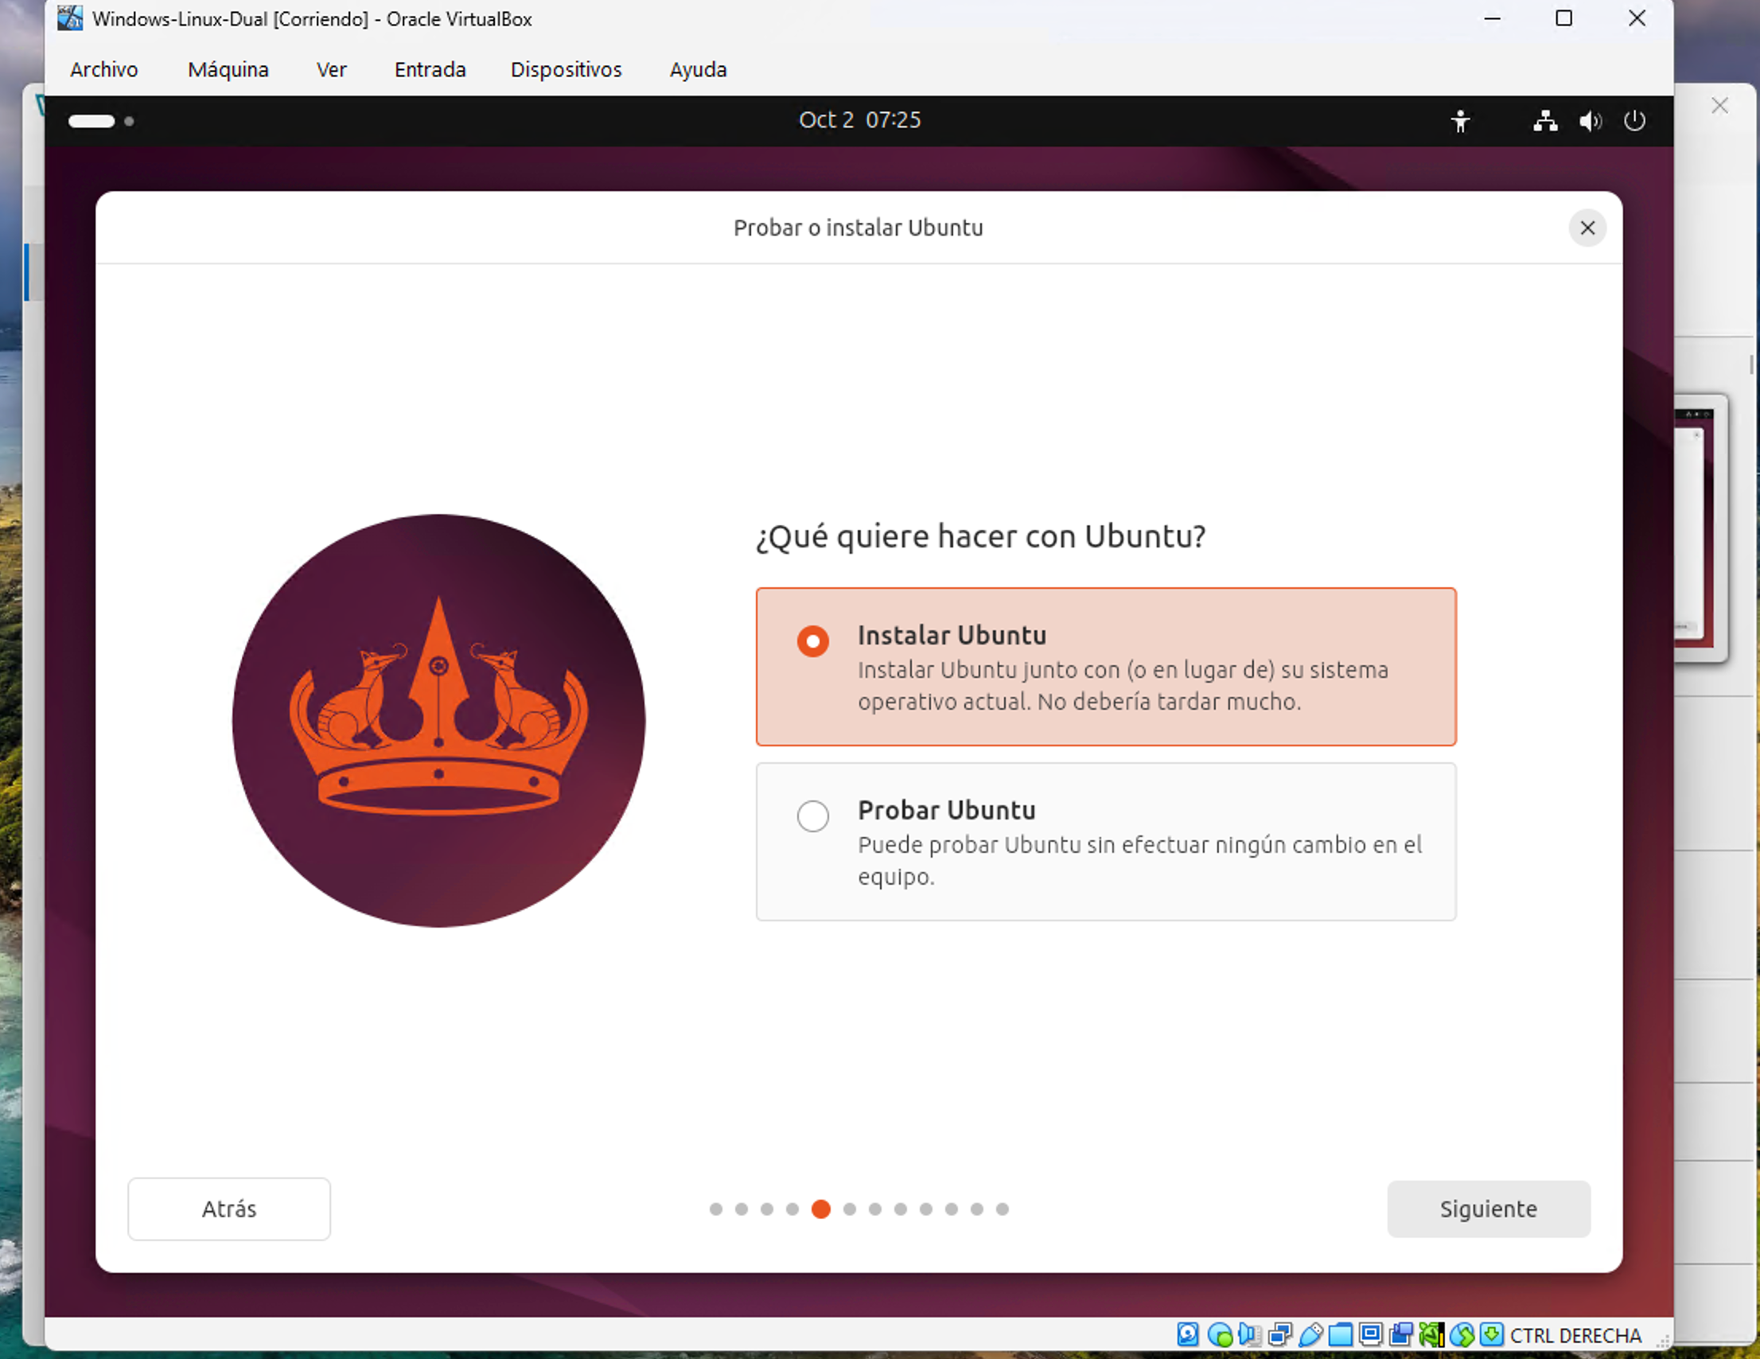Viewport: 1760px width, 1359px height.
Task: Open Ubuntu accessibility menu in top bar
Action: 1460,121
